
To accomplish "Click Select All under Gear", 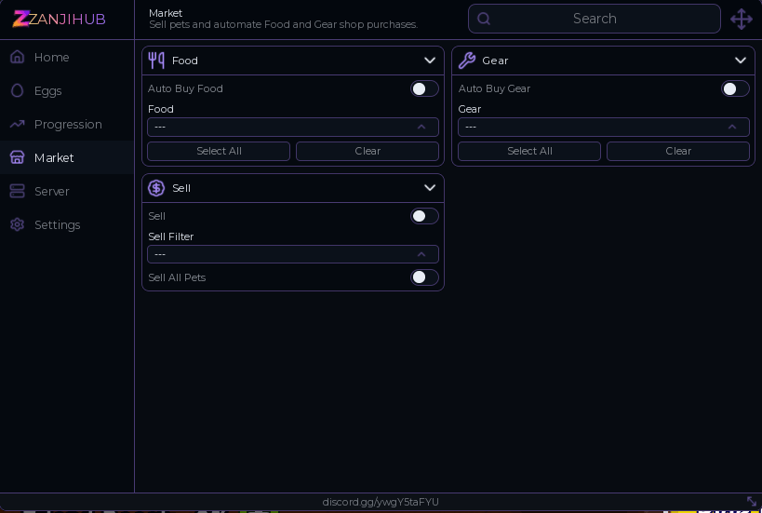I will pyautogui.click(x=529, y=151).
